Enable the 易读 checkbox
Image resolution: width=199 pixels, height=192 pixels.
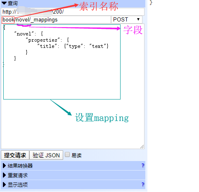(x=67, y=154)
